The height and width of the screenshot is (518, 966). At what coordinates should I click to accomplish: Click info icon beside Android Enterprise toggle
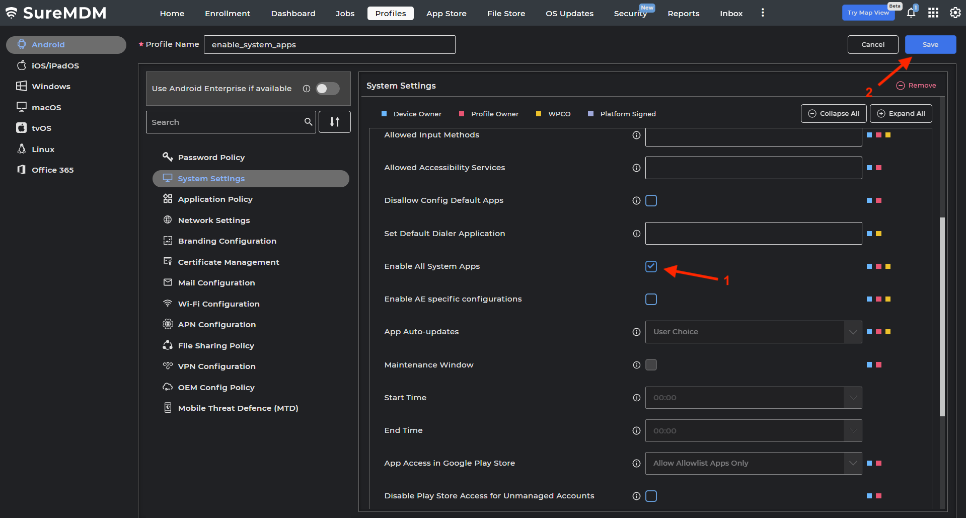[x=306, y=89]
